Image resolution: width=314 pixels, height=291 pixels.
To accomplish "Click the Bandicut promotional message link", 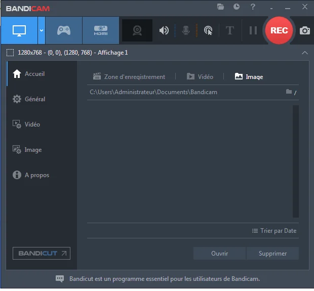I will click(165, 279).
